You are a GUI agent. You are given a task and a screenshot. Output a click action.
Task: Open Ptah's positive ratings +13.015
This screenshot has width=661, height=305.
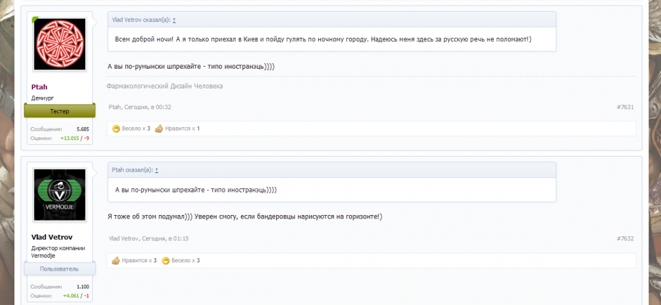[70, 138]
